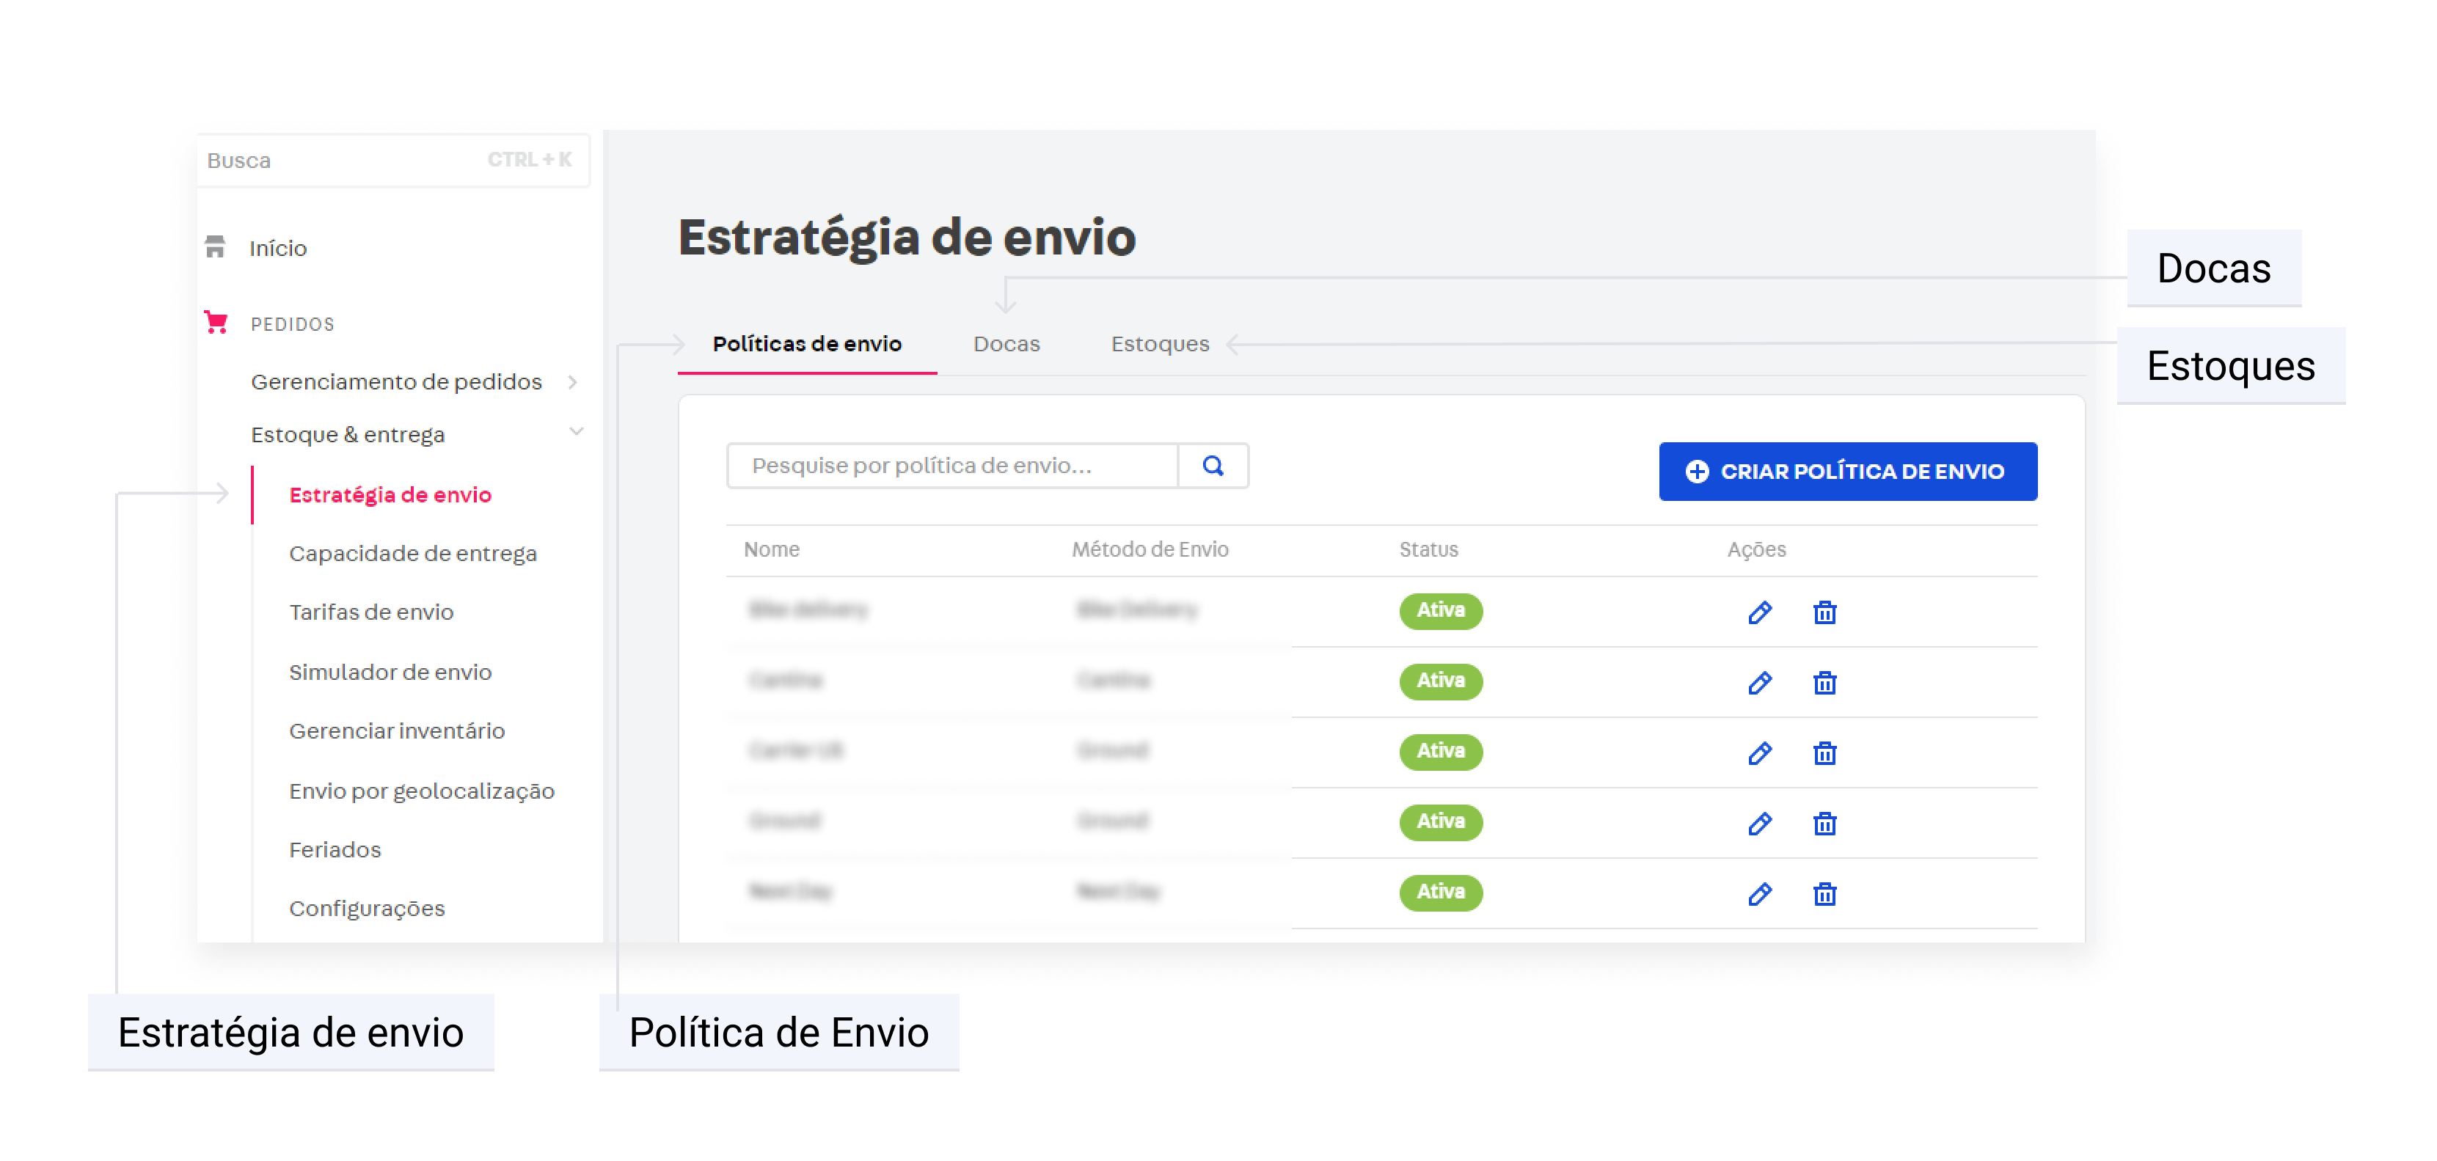The image size is (2437, 1161).
Task: Click the CRIAR POLÍTICA DE ENVIO button
Action: (x=1848, y=470)
